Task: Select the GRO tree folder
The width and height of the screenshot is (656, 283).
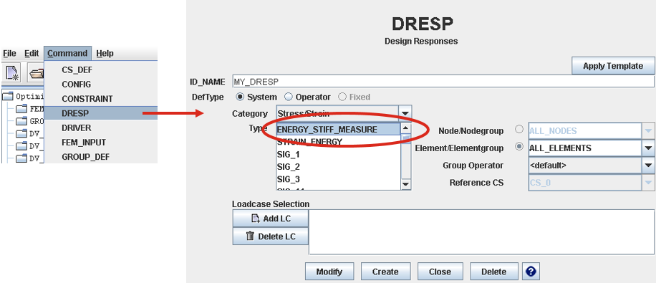Action: pyautogui.click(x=30, y=121)
